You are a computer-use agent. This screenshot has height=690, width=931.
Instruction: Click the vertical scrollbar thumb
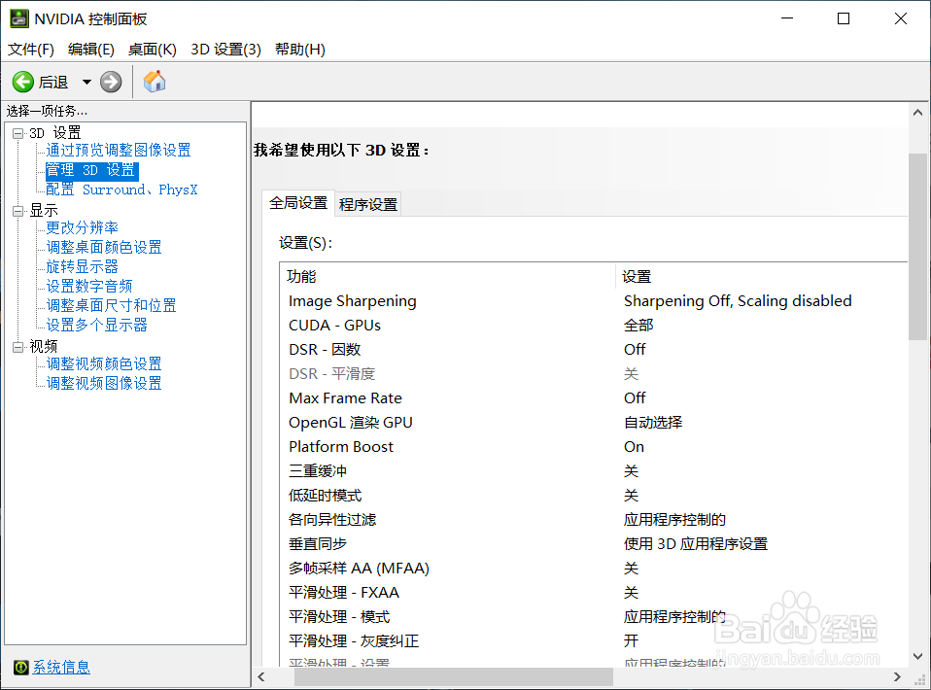click(918, 247)
